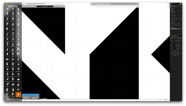Toggle the bottom bar switch

(x=45, y=99)
